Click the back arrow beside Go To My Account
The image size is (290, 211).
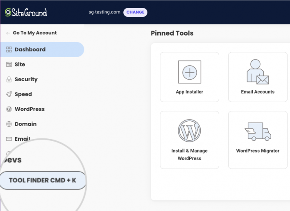8,33
